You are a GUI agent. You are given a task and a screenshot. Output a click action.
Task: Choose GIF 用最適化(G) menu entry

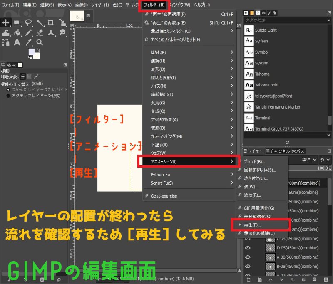tap(263, 208)
